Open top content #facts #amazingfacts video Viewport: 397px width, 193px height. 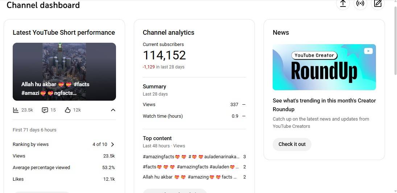pyautogui.click(x=191, y=167)
